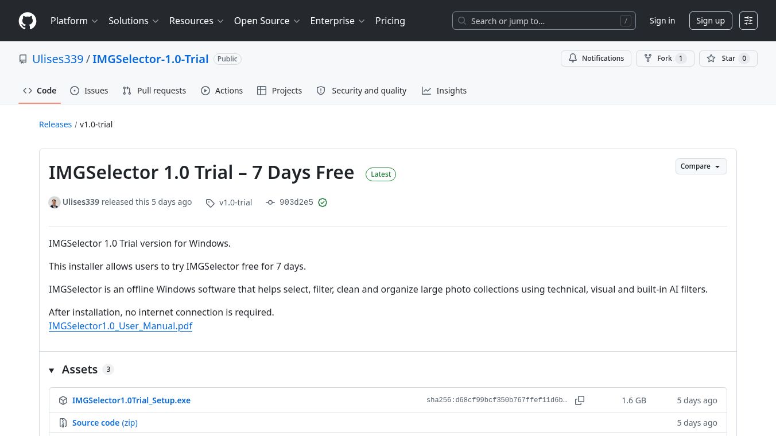776x436 pixels.
Task: Expand the Open Source menu
Action: (x=267, y=21)
